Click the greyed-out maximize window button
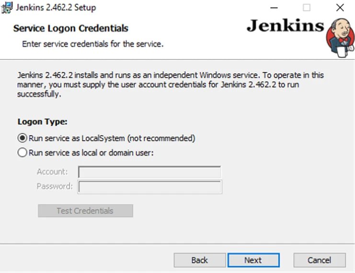355x273 pixels. [x=307, y=8]
